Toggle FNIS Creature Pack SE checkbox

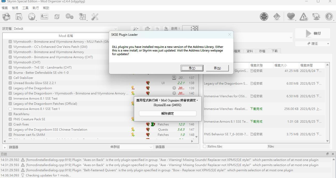coord(10,119)
